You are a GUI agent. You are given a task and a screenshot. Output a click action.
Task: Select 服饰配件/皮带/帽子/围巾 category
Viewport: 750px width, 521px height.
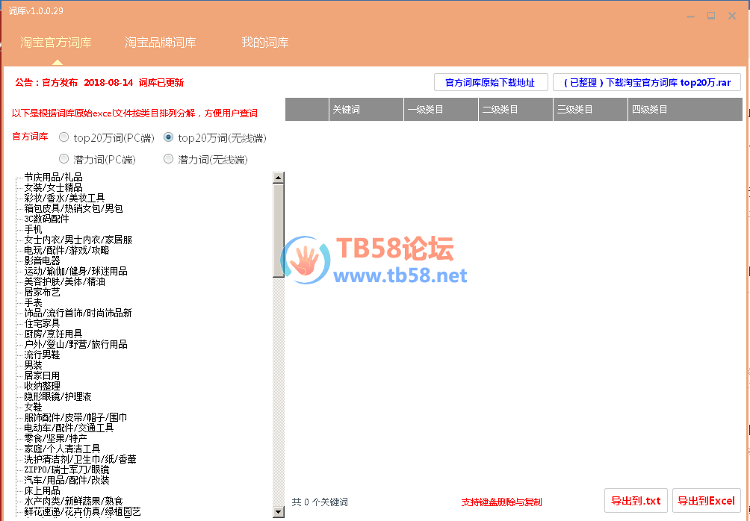click(x=76, y=417)
